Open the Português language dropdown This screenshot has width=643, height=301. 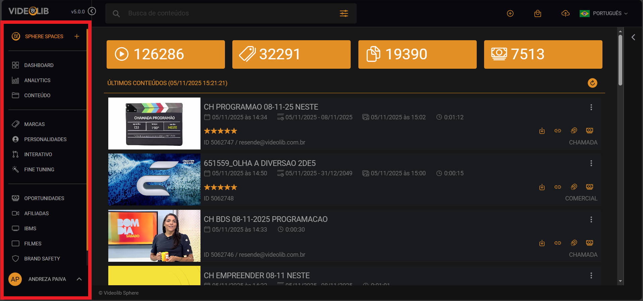pos(604,13)
